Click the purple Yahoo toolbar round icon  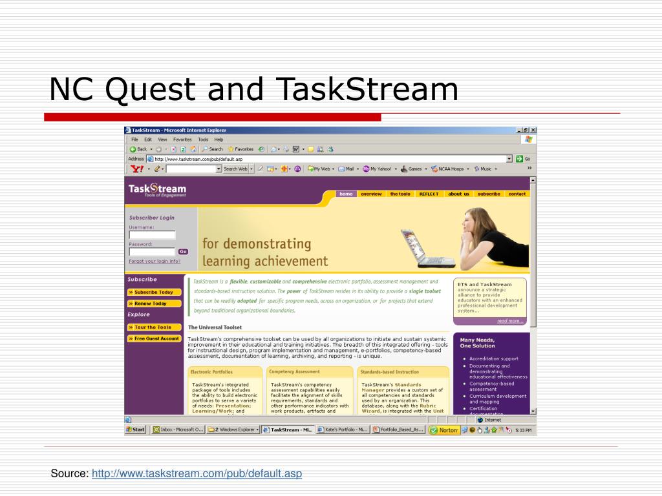pos(297,169)
